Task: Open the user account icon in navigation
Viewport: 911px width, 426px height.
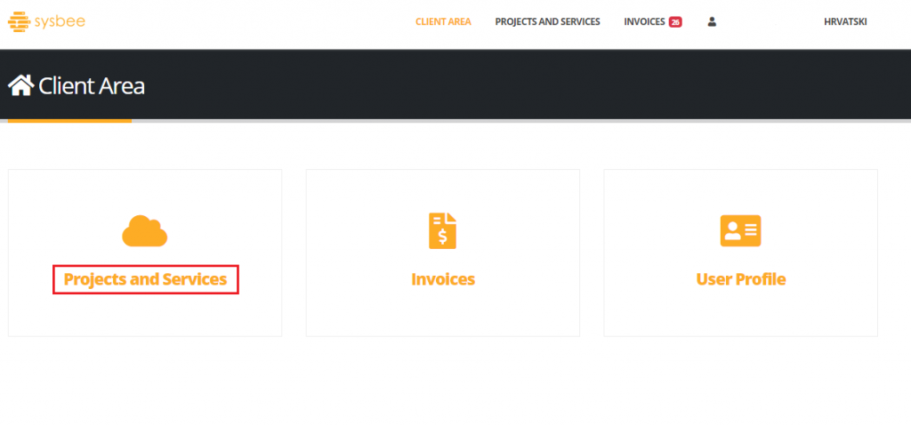Action: click(x=712, y=21)
